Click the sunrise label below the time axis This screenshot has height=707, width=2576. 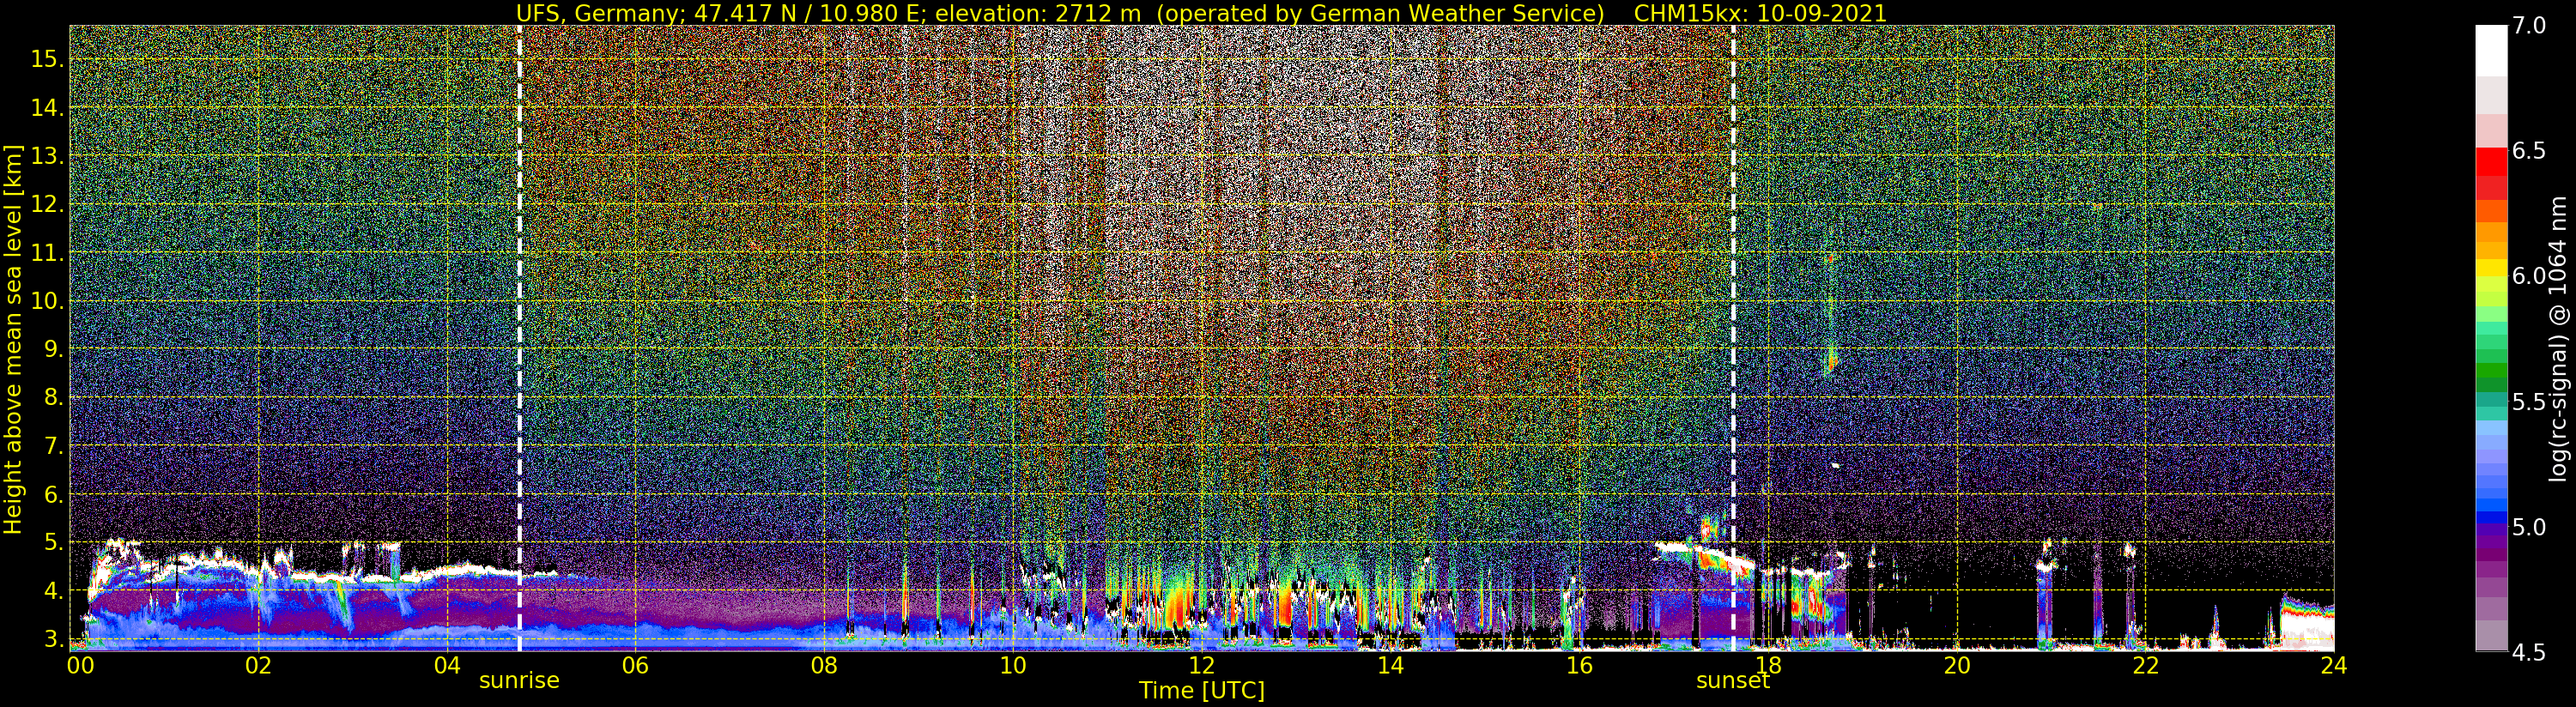(519, 681)
